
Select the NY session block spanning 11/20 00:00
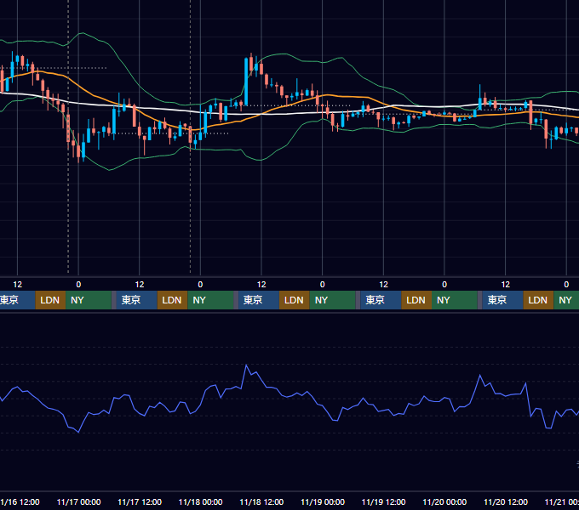point(455,300)
